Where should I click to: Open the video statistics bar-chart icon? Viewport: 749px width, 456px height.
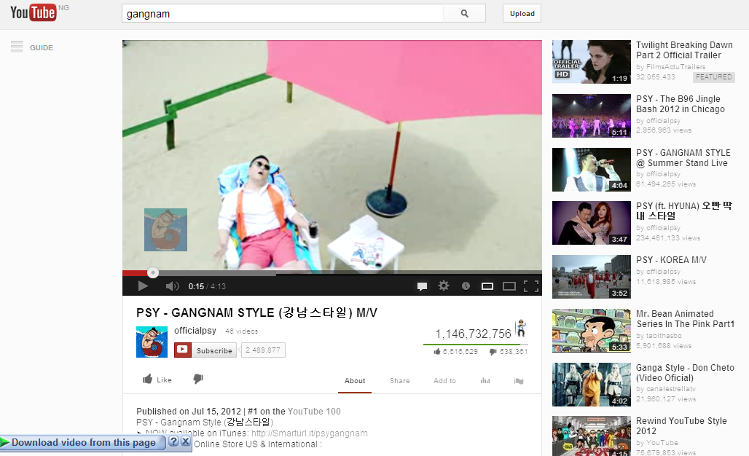[485, 380]
